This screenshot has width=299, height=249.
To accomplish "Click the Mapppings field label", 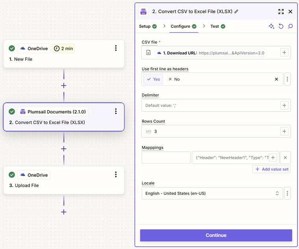I will (153, 148).
